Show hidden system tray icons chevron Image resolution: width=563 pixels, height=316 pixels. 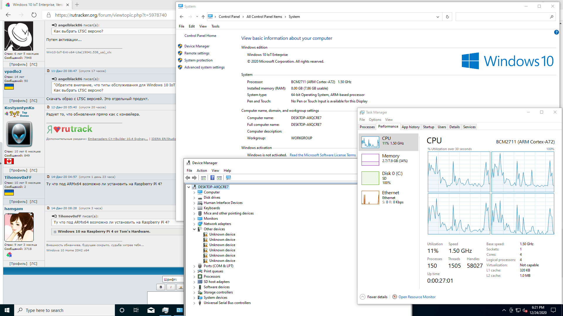coord(504,310)
